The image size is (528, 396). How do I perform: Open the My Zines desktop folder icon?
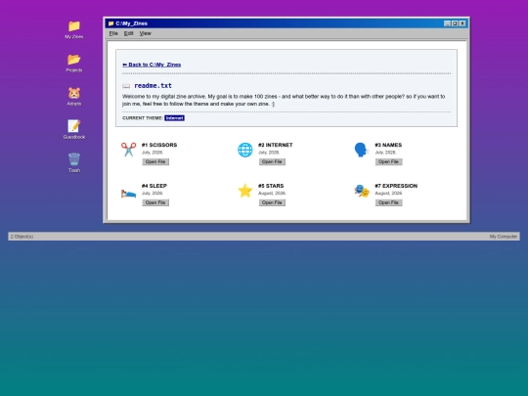click(x=74, y=26)
